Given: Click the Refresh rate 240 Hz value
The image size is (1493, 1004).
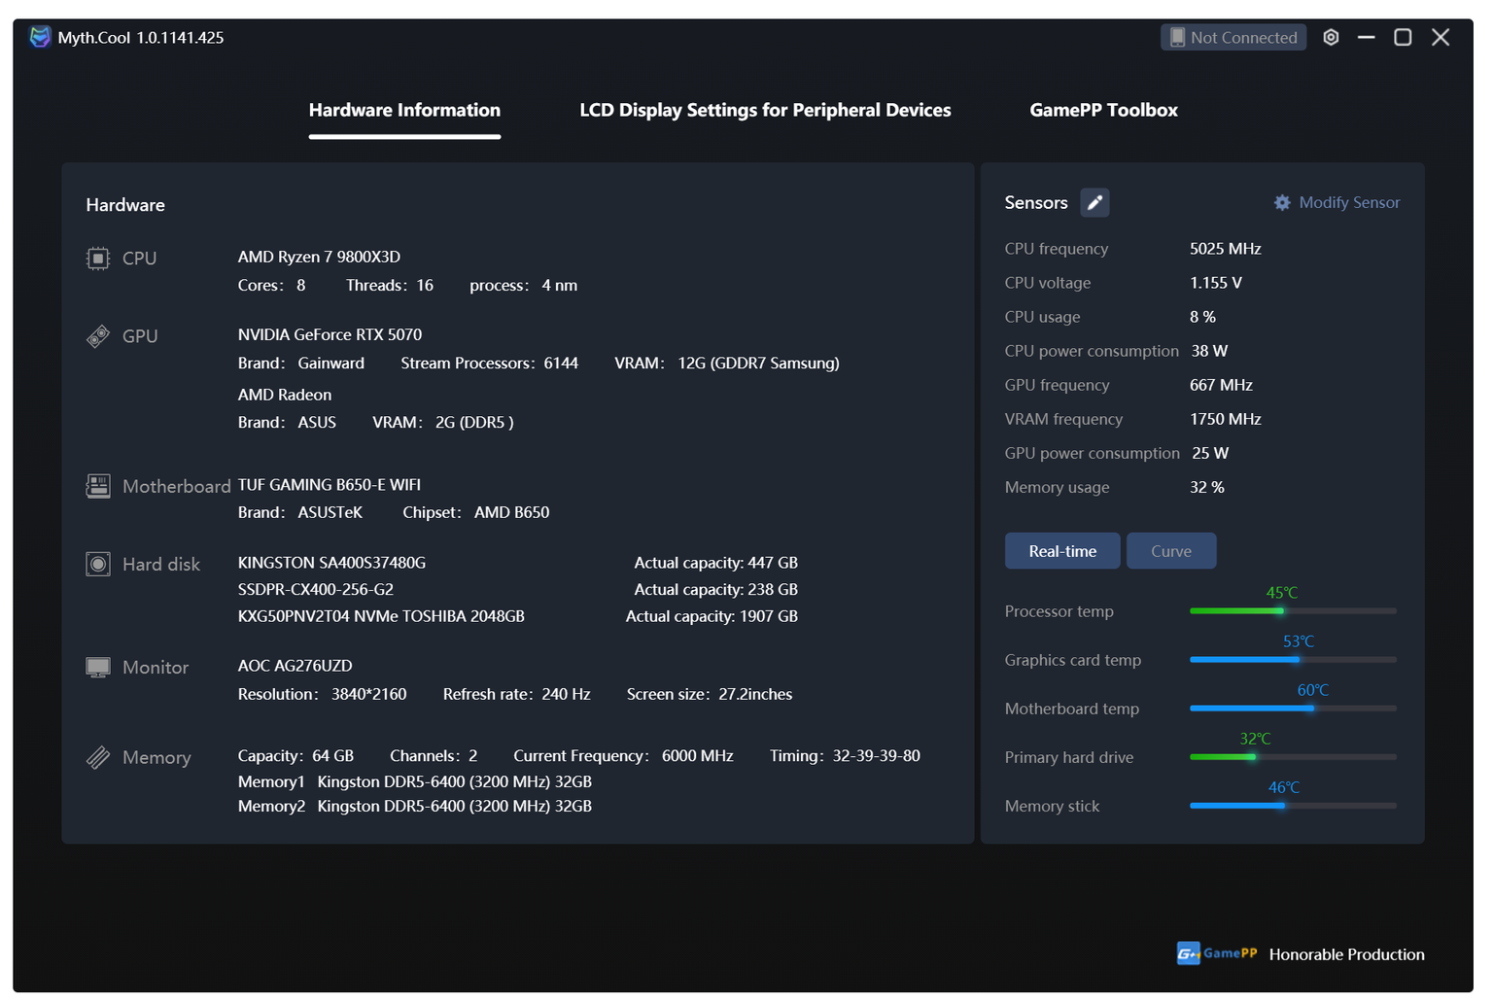Looking at the screenshot, I should 566,694.
